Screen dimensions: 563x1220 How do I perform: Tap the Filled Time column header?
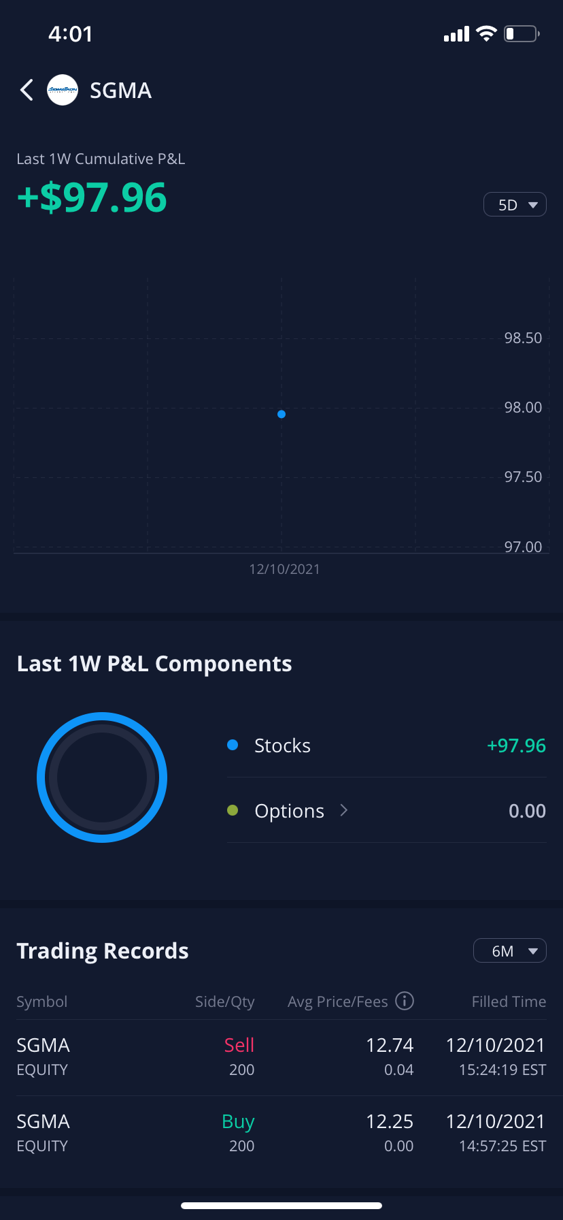point(509,1001)
